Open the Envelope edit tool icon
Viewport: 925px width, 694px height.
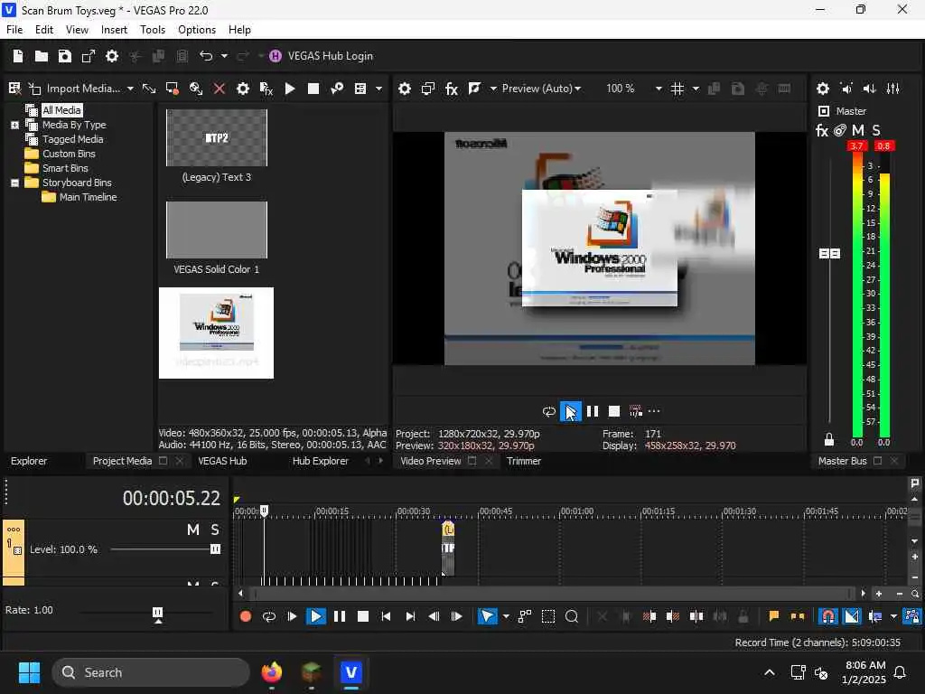pos(525,616)
